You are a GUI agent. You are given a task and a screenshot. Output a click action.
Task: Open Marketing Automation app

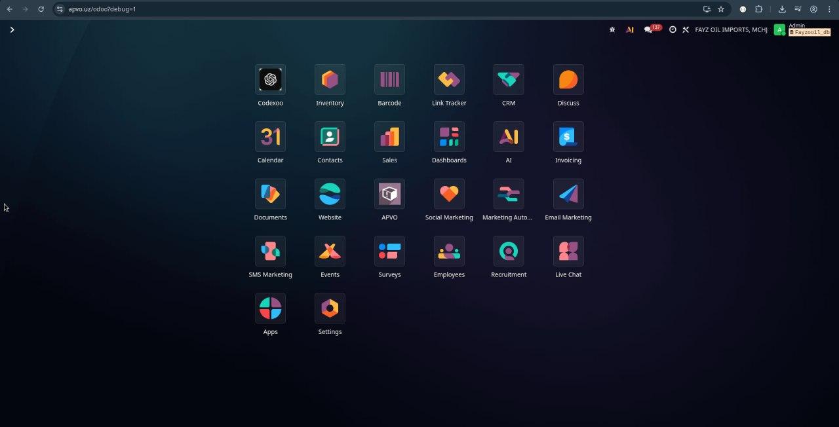point(509,194)
